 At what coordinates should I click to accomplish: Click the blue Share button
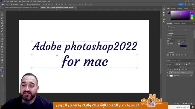[x=181, y=4]
